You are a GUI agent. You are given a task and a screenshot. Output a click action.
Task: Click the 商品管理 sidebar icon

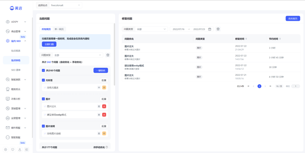pyautogui.click(x=8, y=31)
